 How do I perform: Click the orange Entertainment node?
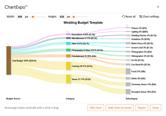[68, 56]
